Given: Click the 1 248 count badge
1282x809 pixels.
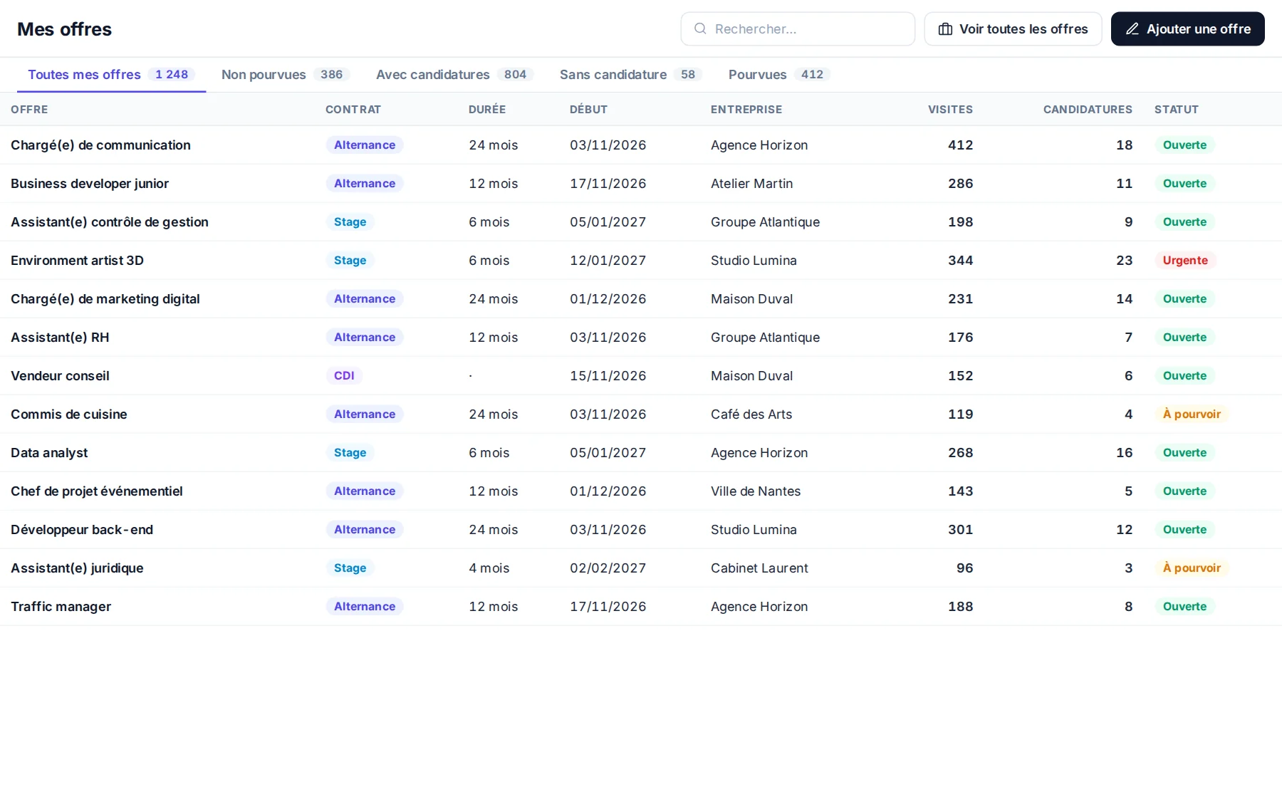Looking at the screenshot, I should pos(172,75).
